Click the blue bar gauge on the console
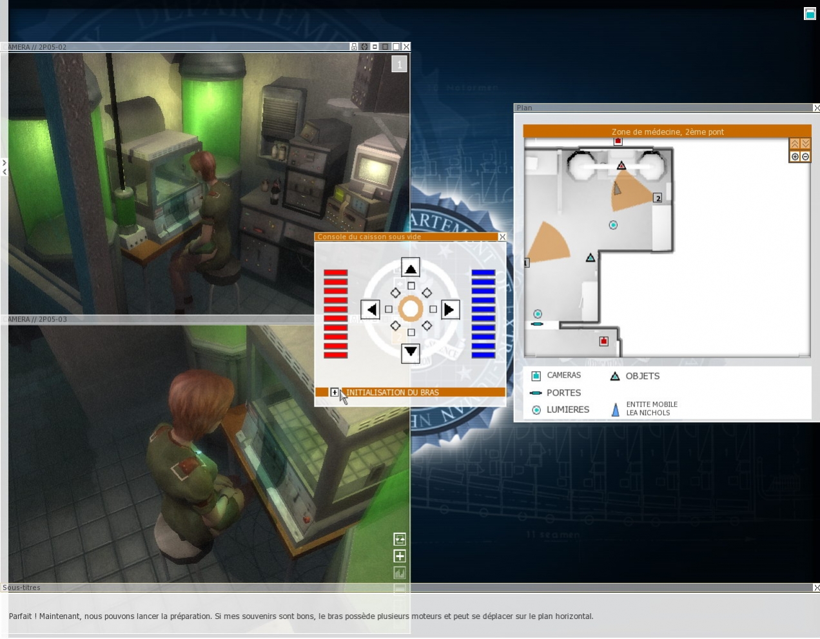The width and height of the screenshot is (820, 639). [483, 314]
